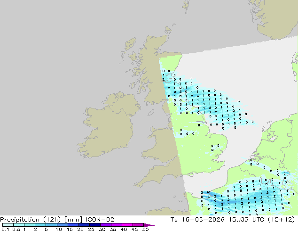Select the 45–50 mm magenta legend swatch
The image size is (298, 231).
[138, 225]
